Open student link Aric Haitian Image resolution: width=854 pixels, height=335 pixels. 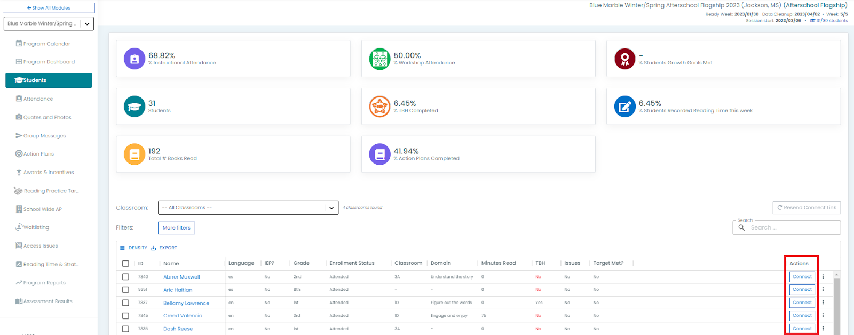pos(178,290)
